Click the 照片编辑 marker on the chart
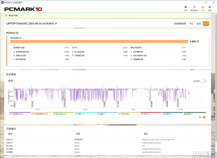The height and width of the screenshot is (158, 217). pyautogui.click(x=152, y=104)
